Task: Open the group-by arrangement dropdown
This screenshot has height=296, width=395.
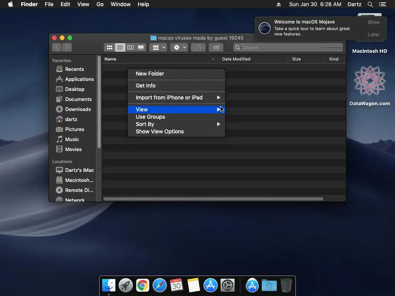Action: tap(159, 47)
